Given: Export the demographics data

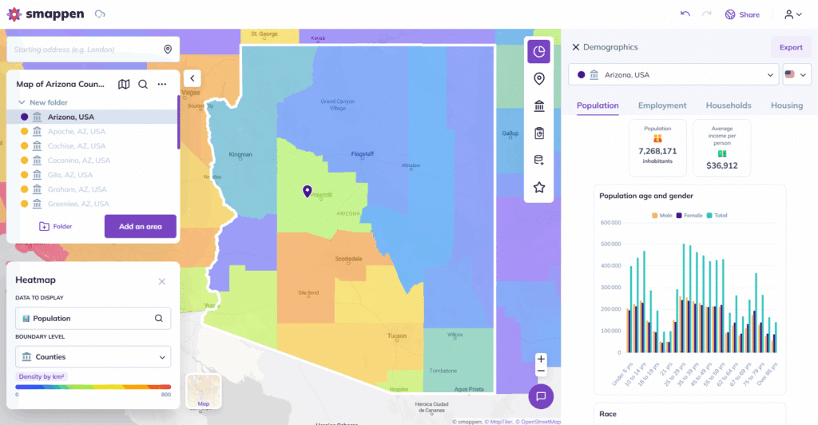Looking at the screenshot, I should (790, 47).
